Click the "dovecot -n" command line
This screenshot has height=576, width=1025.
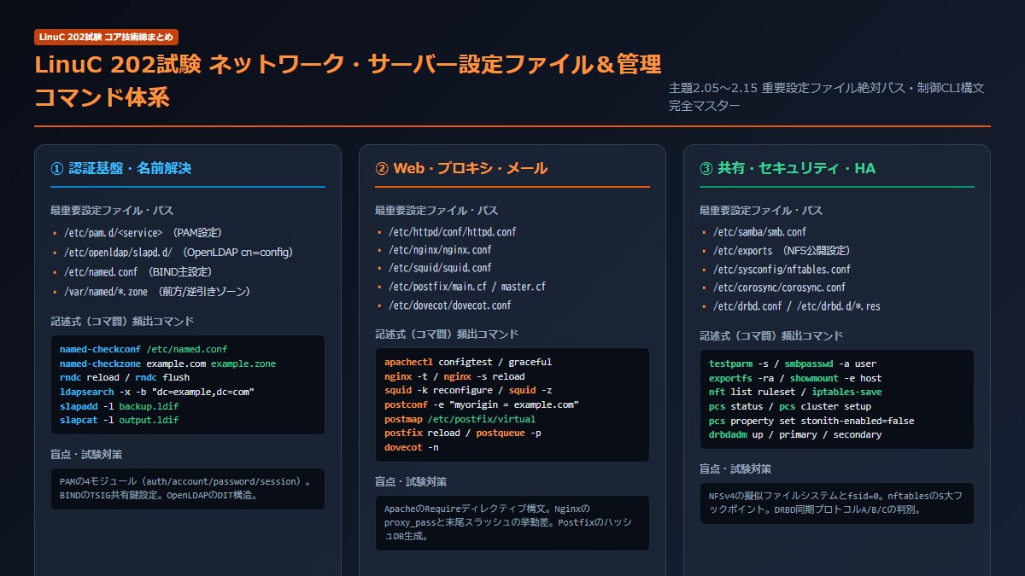click(412, 447)
